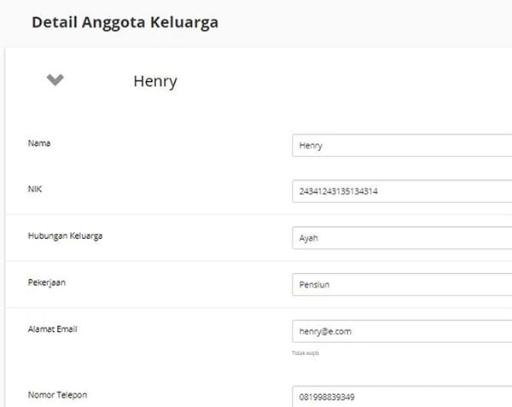
Task: Click the Alamat Email input field
Action: pos(401,331)
